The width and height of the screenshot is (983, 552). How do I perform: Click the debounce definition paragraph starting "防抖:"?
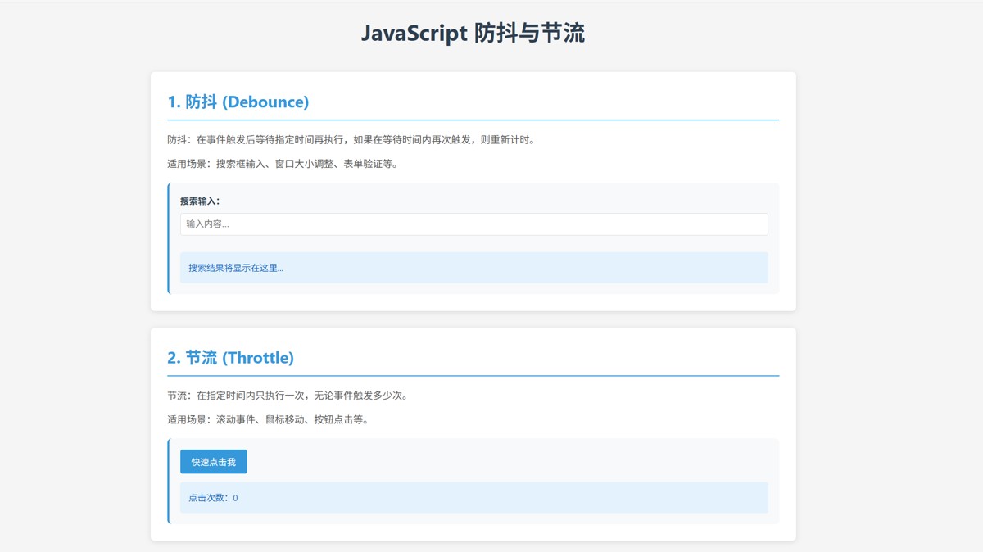(x=351, y=140)
